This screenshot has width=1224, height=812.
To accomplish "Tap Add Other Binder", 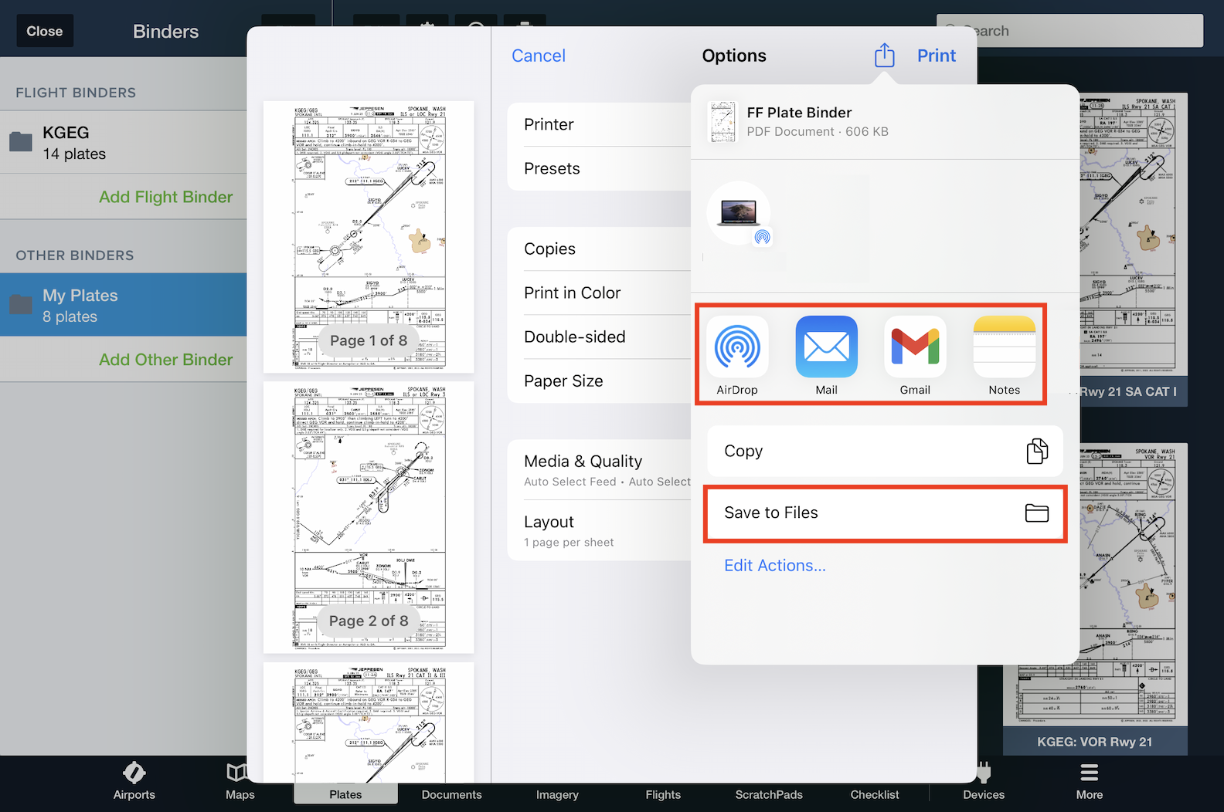I will pos(165,360).
